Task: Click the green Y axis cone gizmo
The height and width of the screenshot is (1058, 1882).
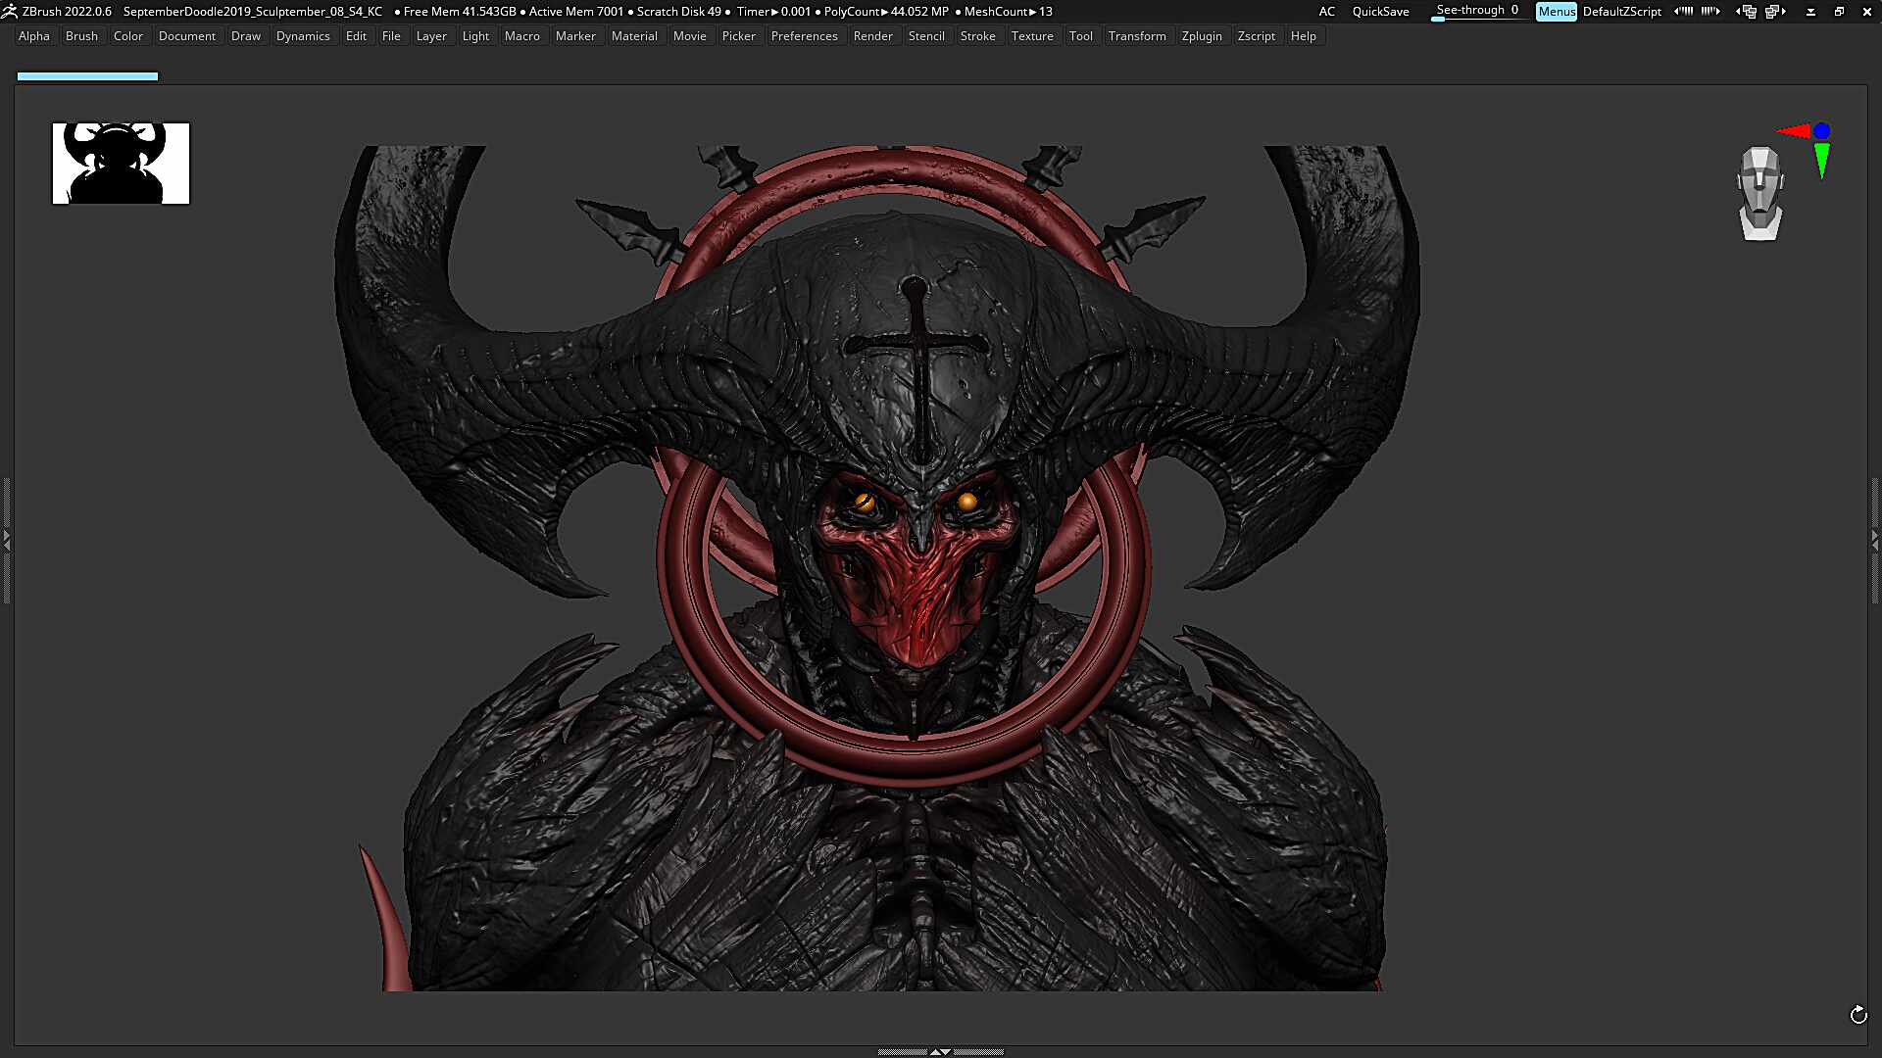Action: [1821, 161]
